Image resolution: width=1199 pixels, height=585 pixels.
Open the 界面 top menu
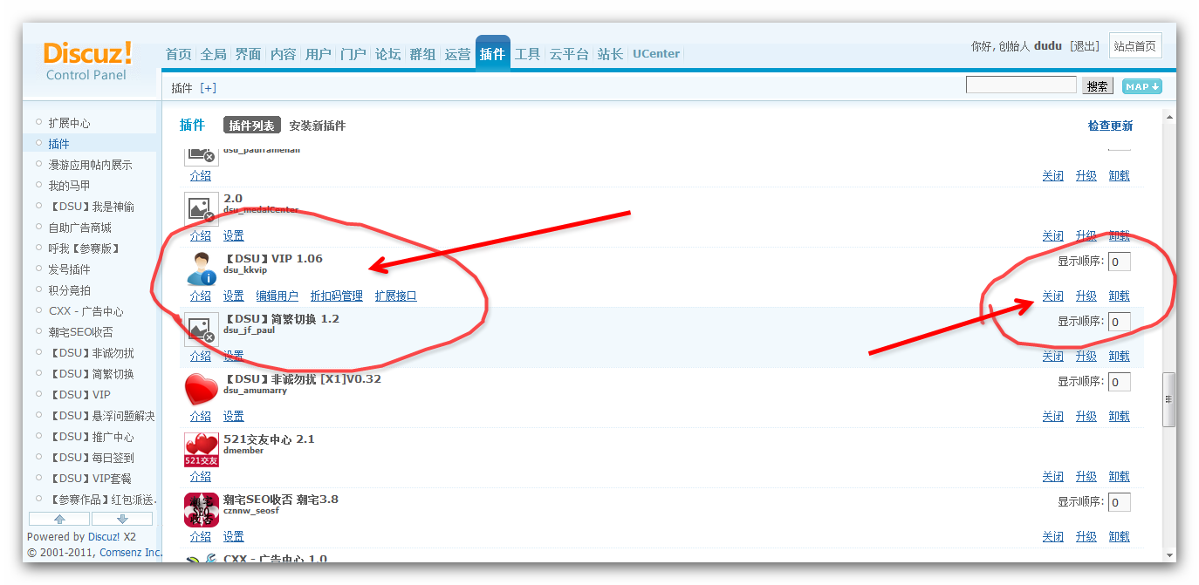tap(248, 54)
